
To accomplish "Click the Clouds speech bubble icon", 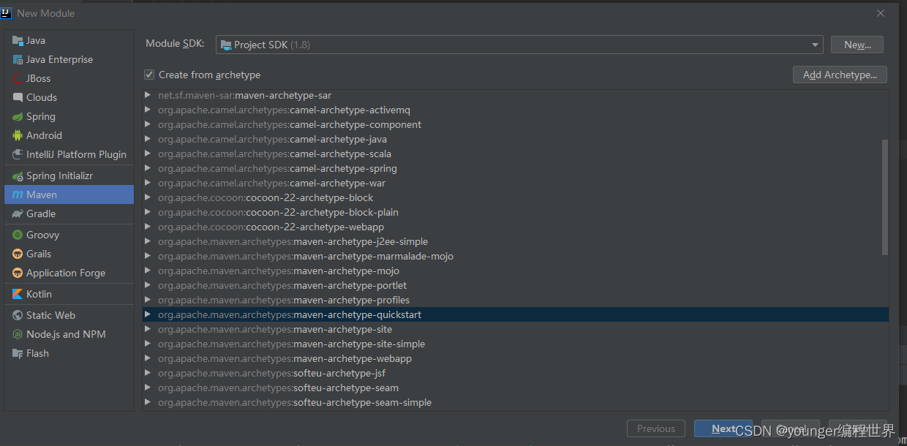I will [x=18, y=97].
